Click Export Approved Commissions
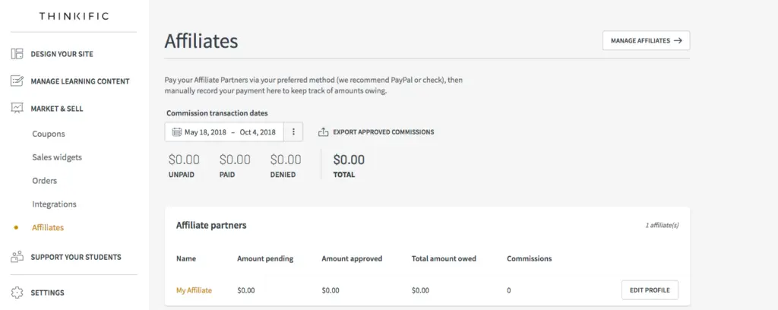 (383, 132)
